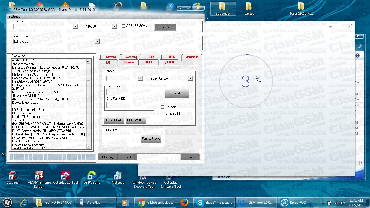Select the [user]S1015_Az folder on desktop
This screenshot has width=370, height=208.
(x=302, y=9)
